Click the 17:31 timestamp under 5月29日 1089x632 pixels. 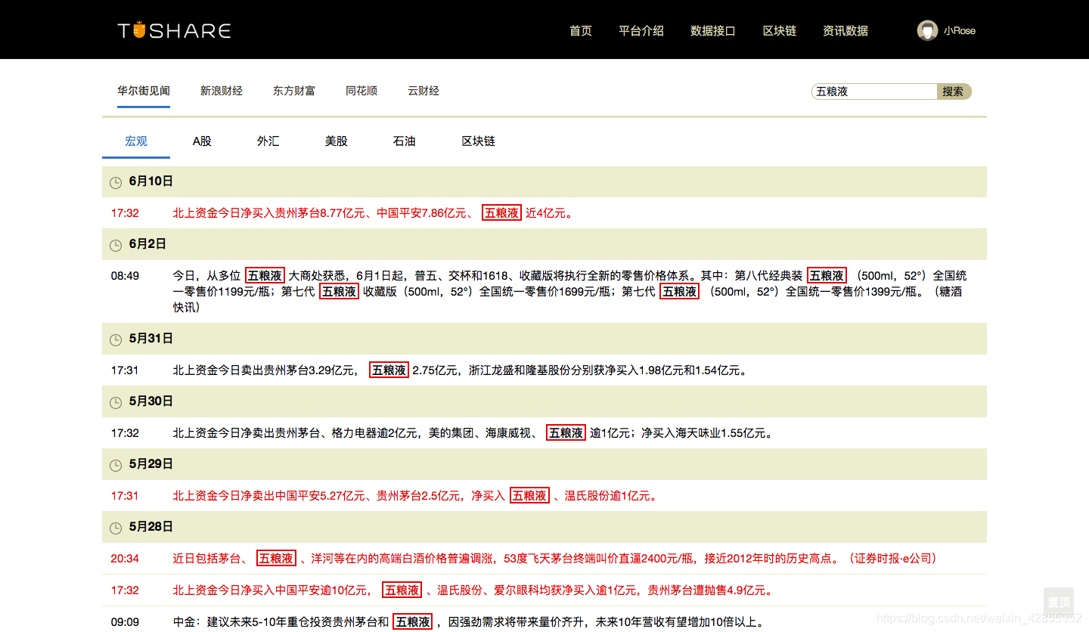coord(125,496)
